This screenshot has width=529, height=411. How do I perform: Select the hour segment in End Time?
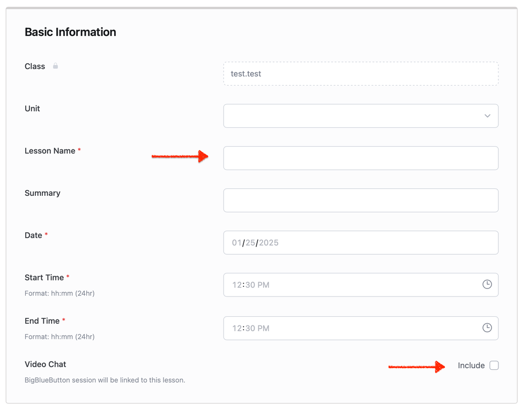click(x=236, y=328)
